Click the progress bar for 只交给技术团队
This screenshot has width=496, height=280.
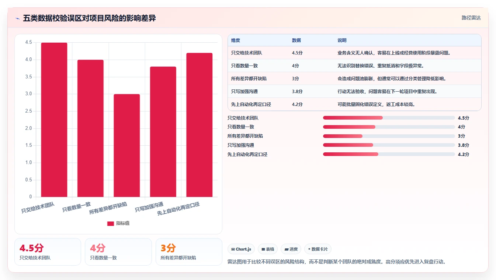pos(389,118)
